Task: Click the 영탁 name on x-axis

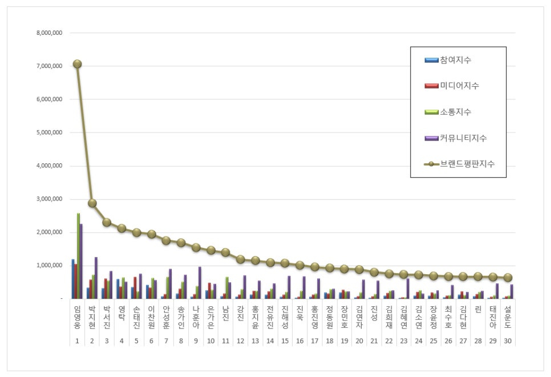Action: [121, 313]
